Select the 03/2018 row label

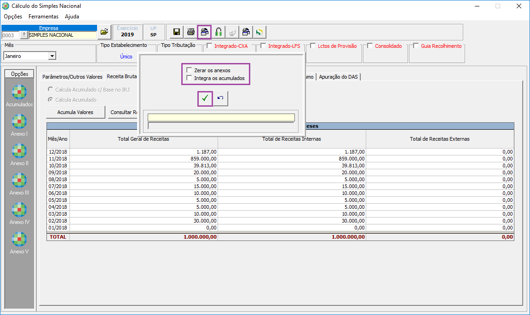(58, 214)
